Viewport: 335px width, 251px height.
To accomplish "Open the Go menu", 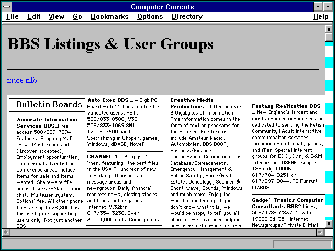I will point(77,16).
